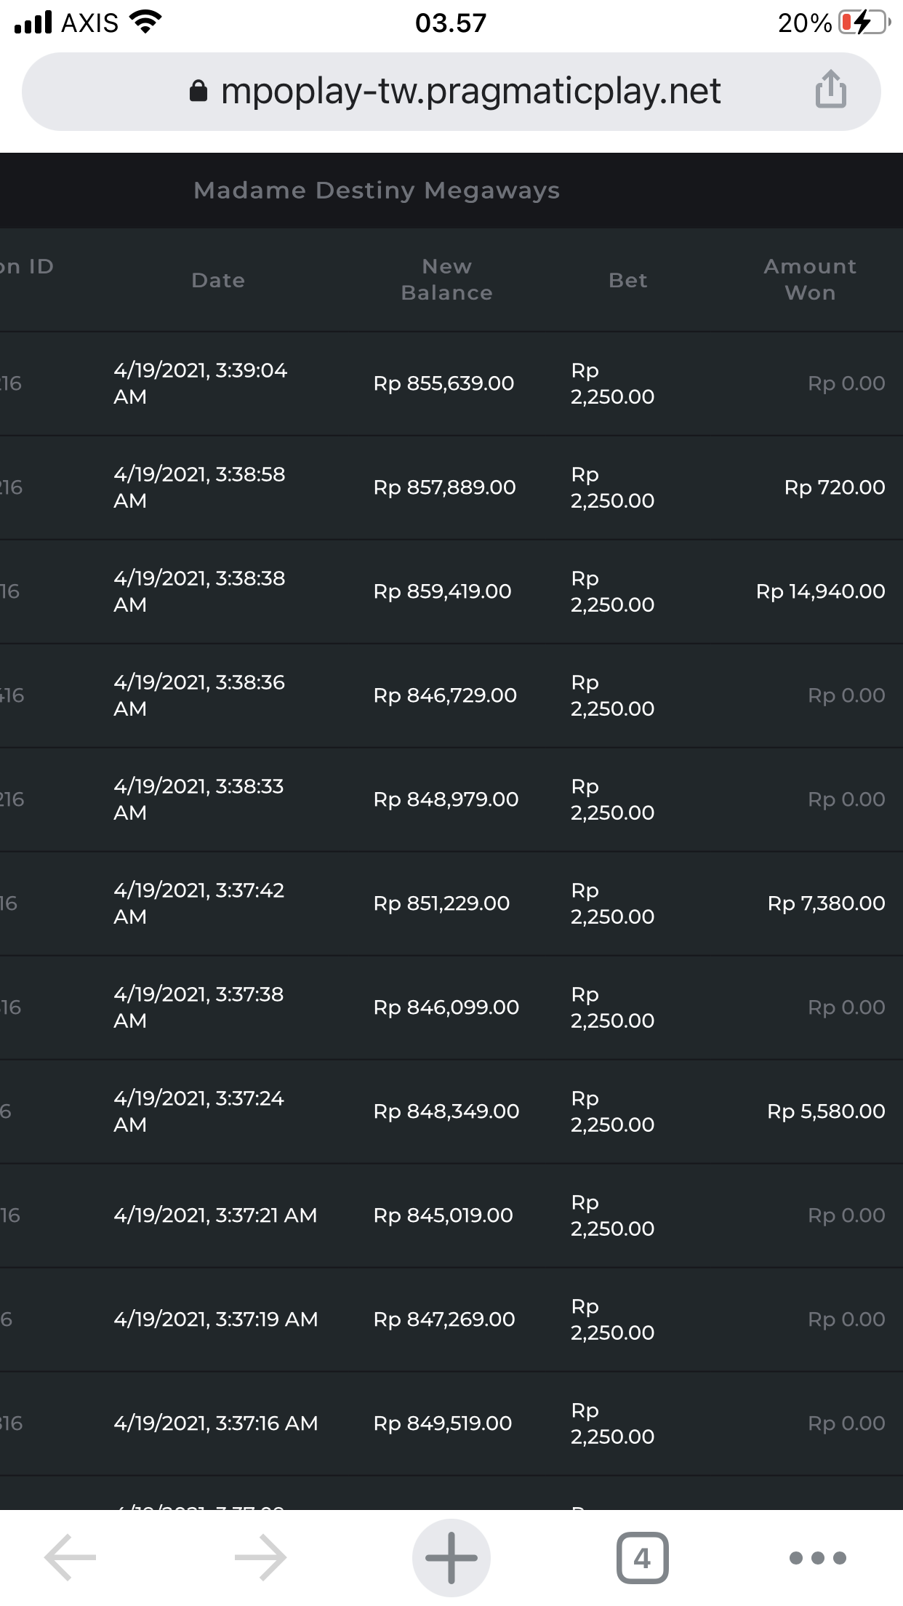Open the tab switcher showing 4 tabs
Image resolution: width=903 pixels, height=1606 pixels.
click(x=642, y=1557)
